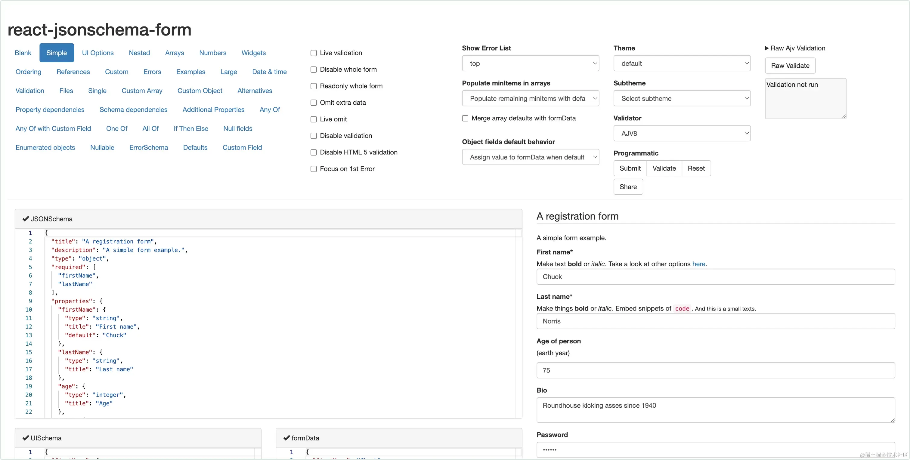This screenshot has height=460, width=910.
Task: Check Disable validation box
Action: [313, 136]
